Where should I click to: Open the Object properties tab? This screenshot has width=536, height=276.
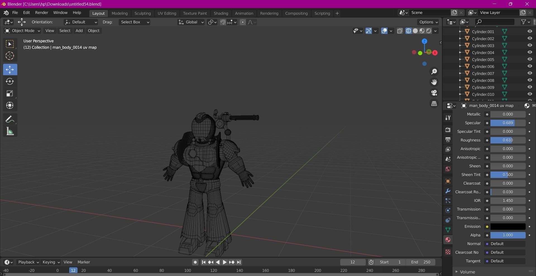(448, 181)
